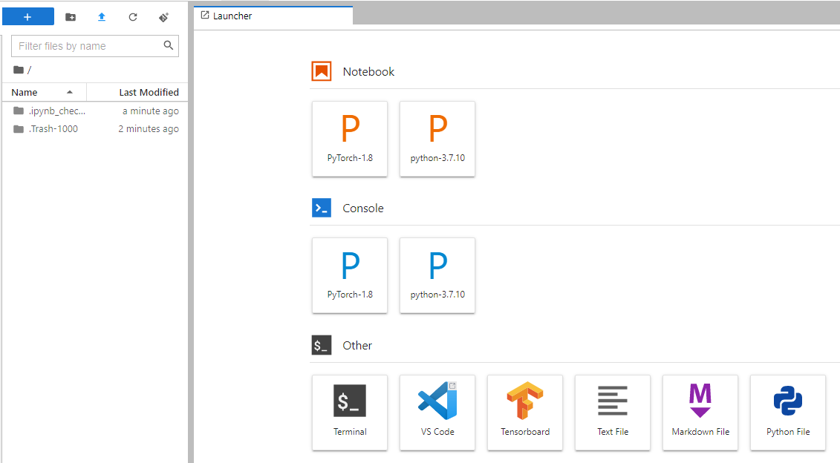Click the Other section heading
Image resolution: width=840 pixels, height=463 pixels.
point(357,345)
